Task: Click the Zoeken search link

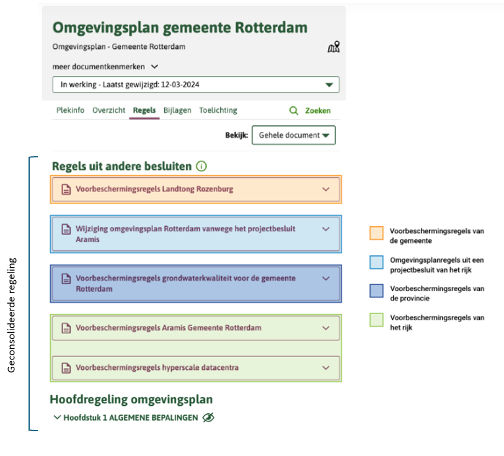Action: pyautogui.click(x=317, y=111)
